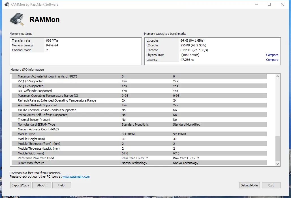
Task: Select the Module Height (mm) row
Action: [x=139, y=139]
